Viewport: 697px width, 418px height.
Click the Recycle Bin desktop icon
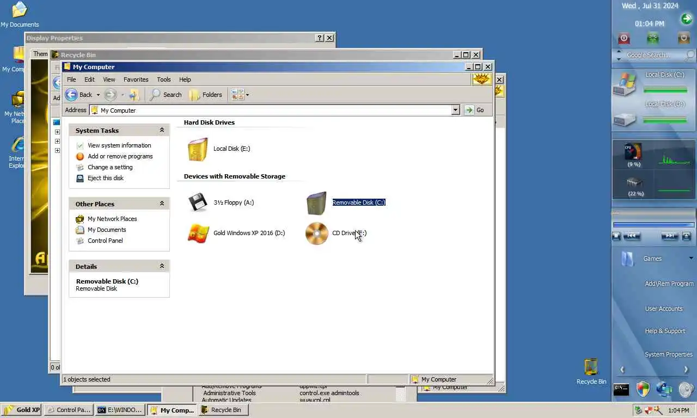(x=591, y=371)
